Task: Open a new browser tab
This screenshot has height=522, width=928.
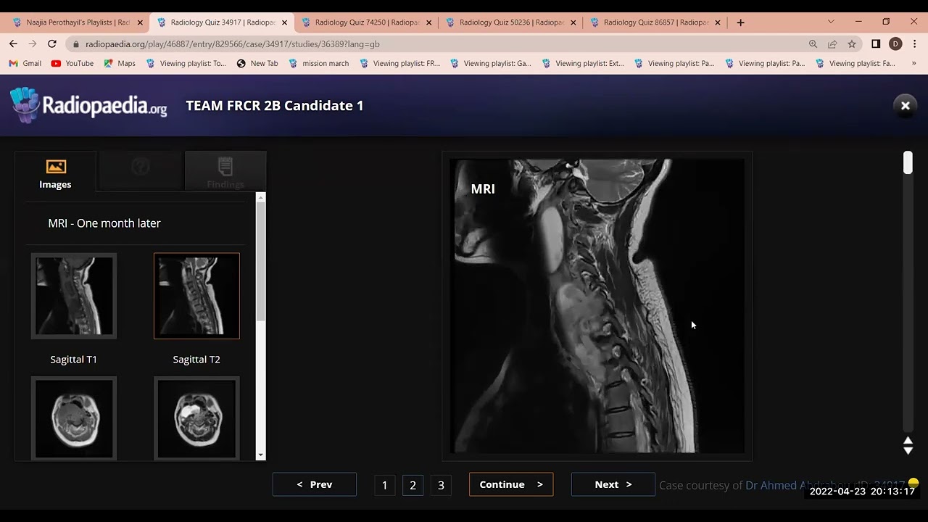Action: tap(740, 22)
